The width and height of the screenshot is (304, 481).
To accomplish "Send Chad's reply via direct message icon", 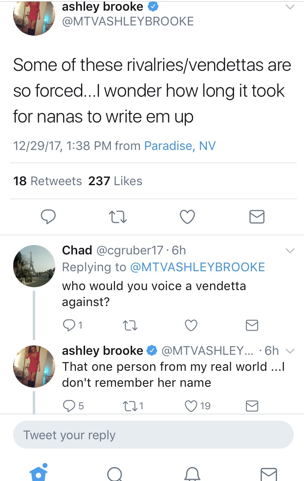I will 252,325.
